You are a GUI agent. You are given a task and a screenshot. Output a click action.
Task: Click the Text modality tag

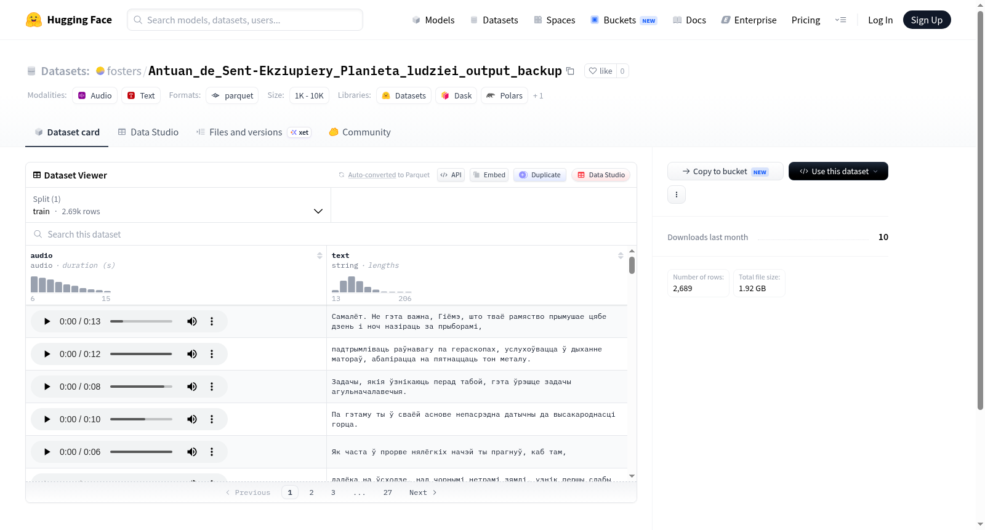point(141,95)
